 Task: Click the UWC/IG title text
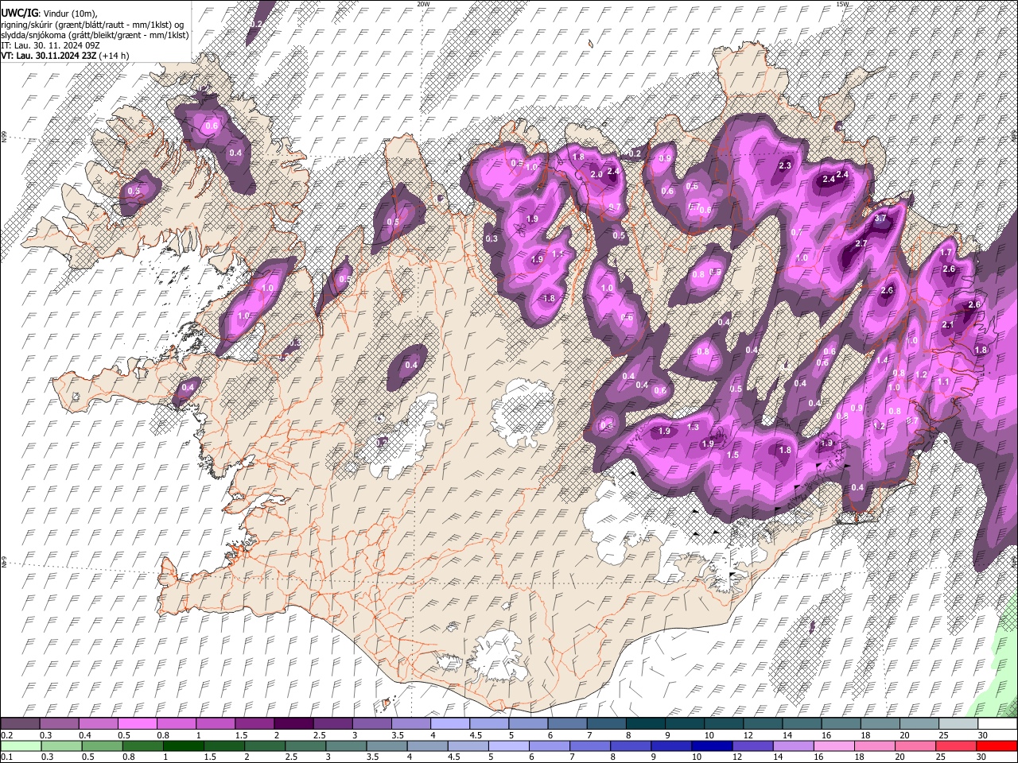point(19,13)
